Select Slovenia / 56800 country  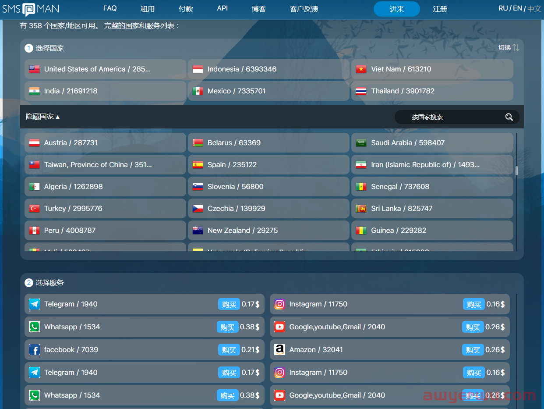pyautogui.click(x=268, y=187)
